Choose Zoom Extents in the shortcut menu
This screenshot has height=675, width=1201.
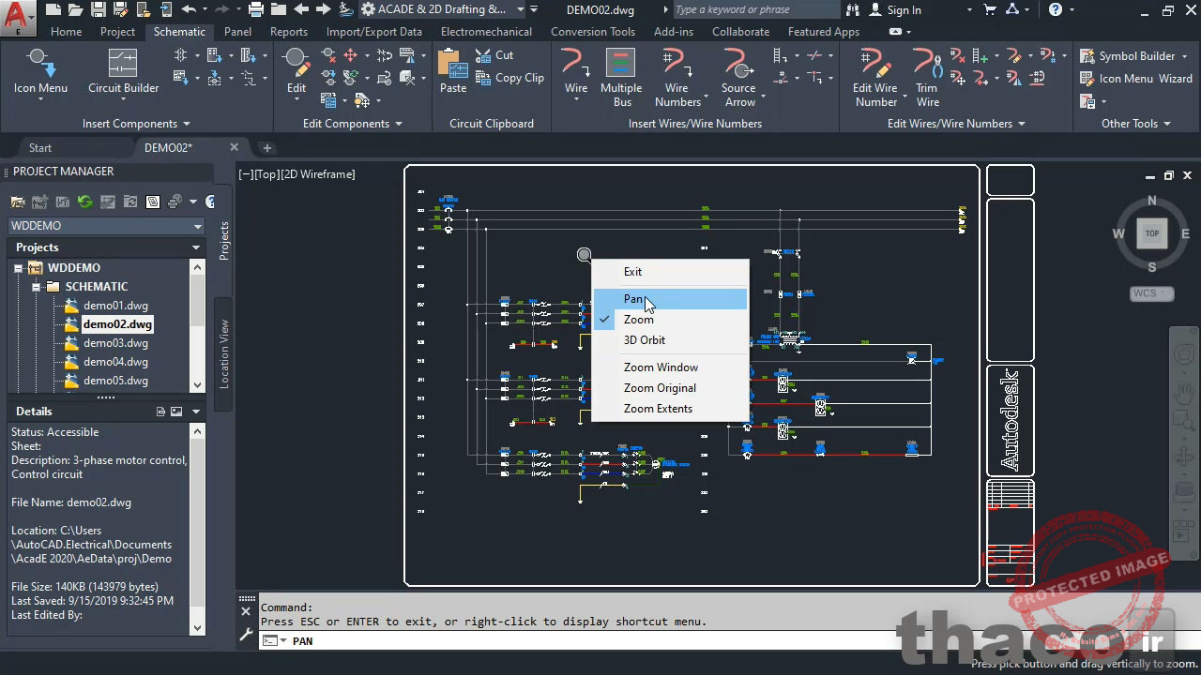[658, 408]
